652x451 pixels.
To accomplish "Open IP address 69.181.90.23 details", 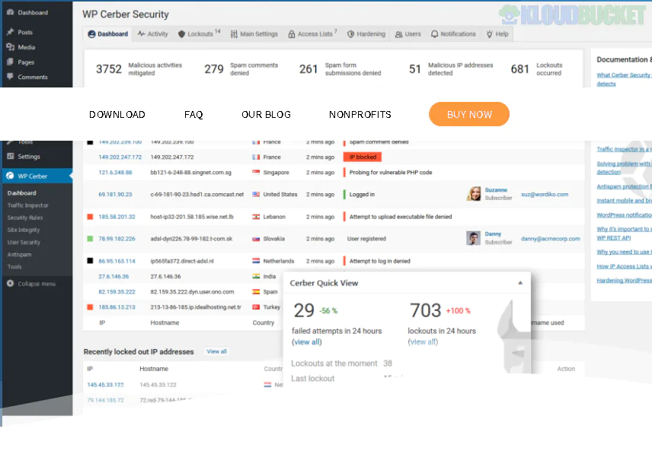I will (115, 194).
